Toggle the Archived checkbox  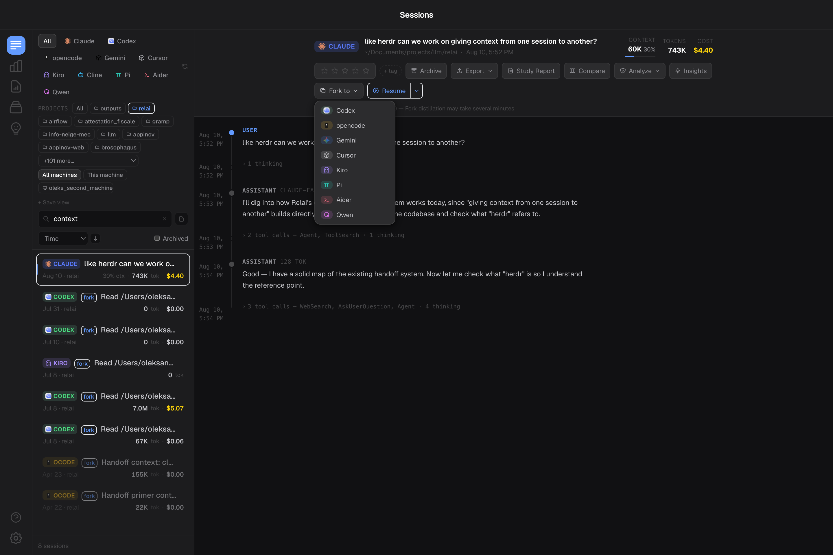pos(157,238)
